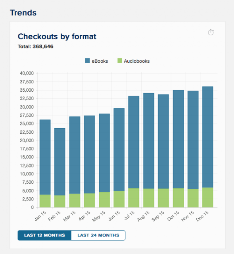Click the Dec 15 Audiobooks green bar
This screenshot has width=234, height=254.
[207, 197]
